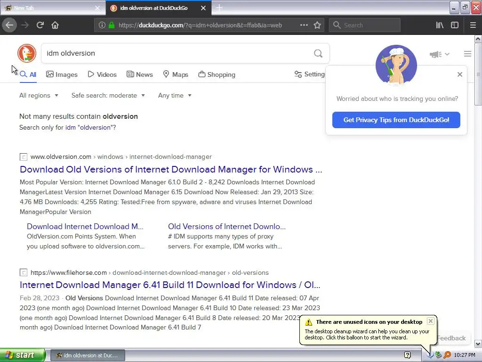The image size is (482, 362).
Task: Click the orange magnifier tray icon
Action: pyautogui.click(x=447, y=355)
